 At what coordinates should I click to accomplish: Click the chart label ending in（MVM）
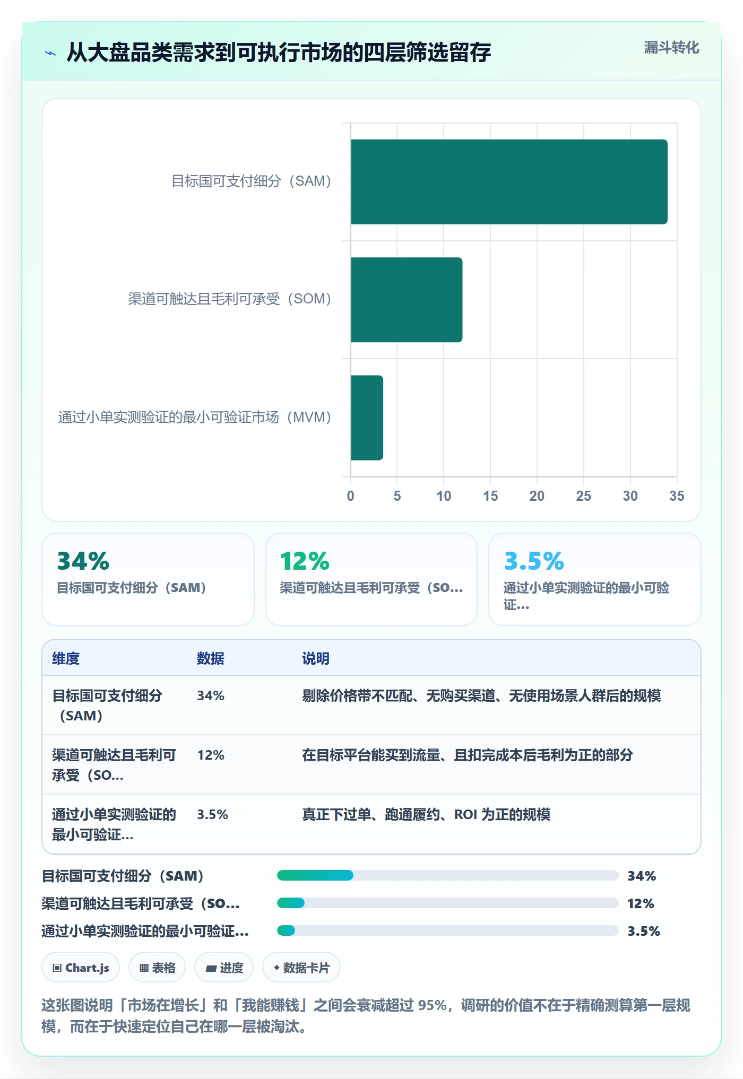tap(196, 417)
